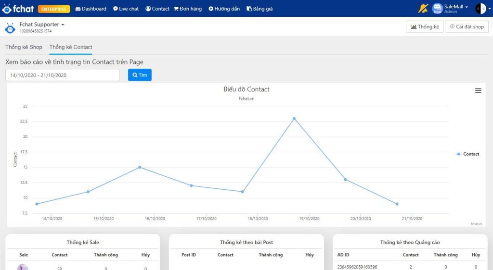Screen dimensions: 493x270
Task: Click the SaleMall account avatar icon
Action: (x=437, y=9)
